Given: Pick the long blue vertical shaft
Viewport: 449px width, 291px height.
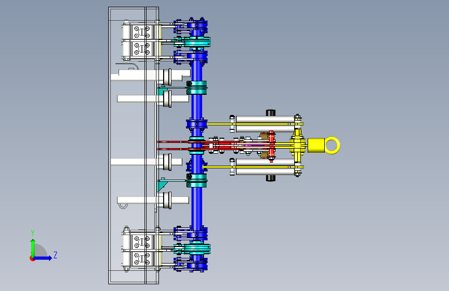Looking at the screenshot, I should coord(196,146).
